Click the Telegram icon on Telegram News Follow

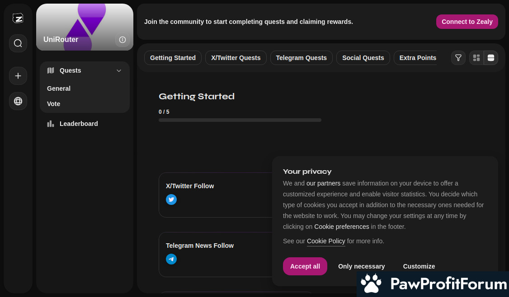point(171,259)
